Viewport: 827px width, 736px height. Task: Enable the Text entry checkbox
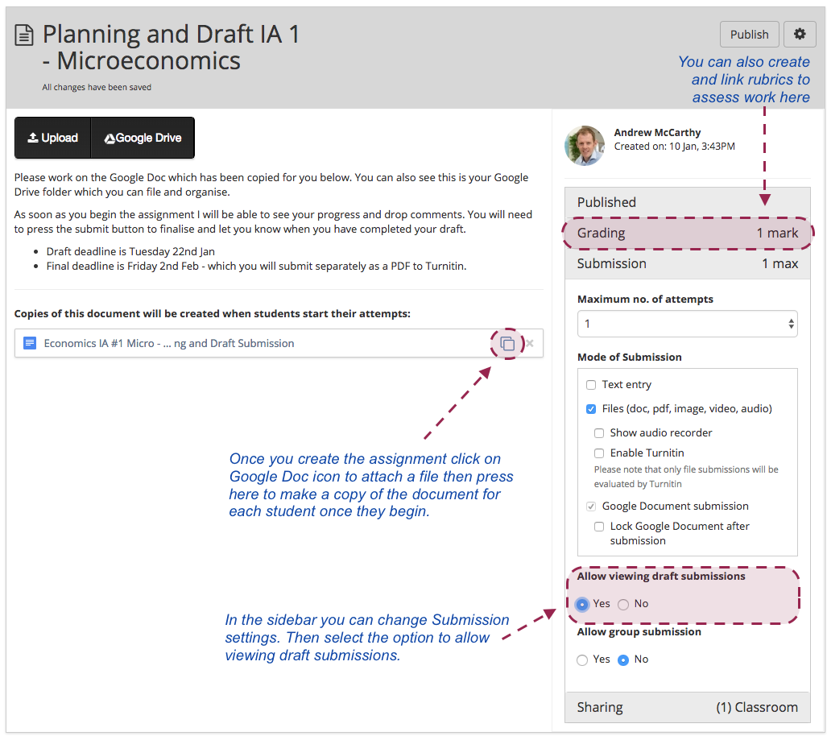591,385
